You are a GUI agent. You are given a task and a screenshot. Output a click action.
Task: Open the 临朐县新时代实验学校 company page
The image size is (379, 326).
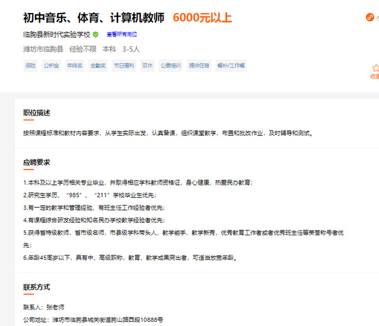(x=56, y=34)
